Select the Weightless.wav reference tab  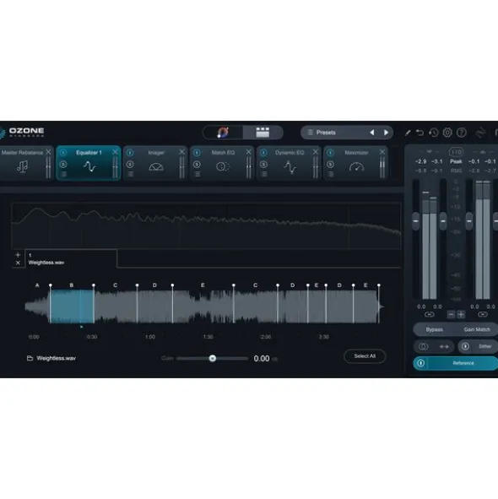pos(71,258)
